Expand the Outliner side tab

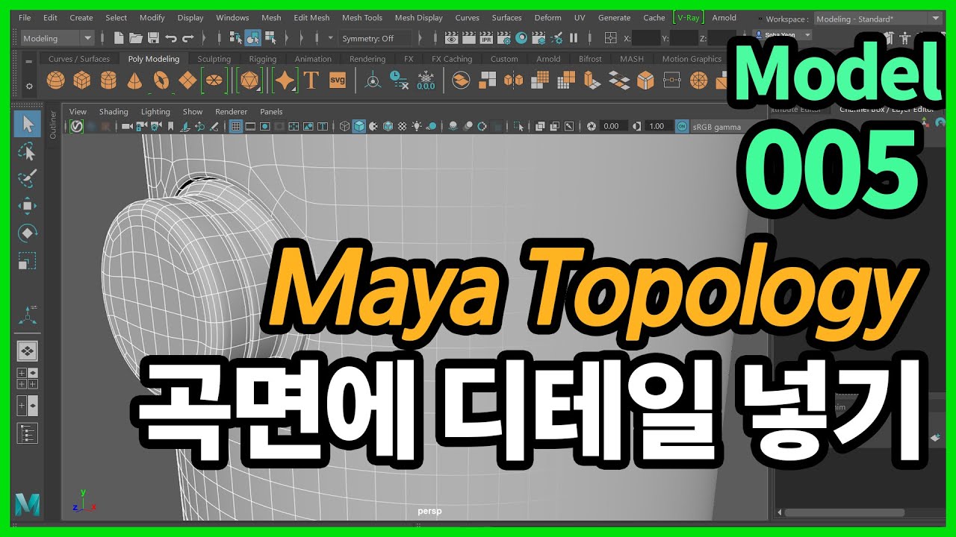pyautogui.click(x=52, y=124)
